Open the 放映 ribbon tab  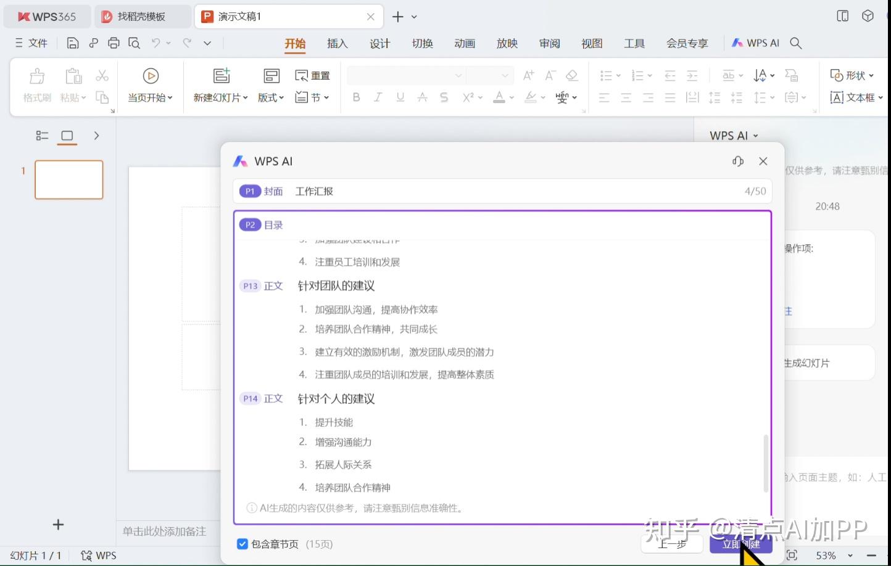[x=507, y=43]
